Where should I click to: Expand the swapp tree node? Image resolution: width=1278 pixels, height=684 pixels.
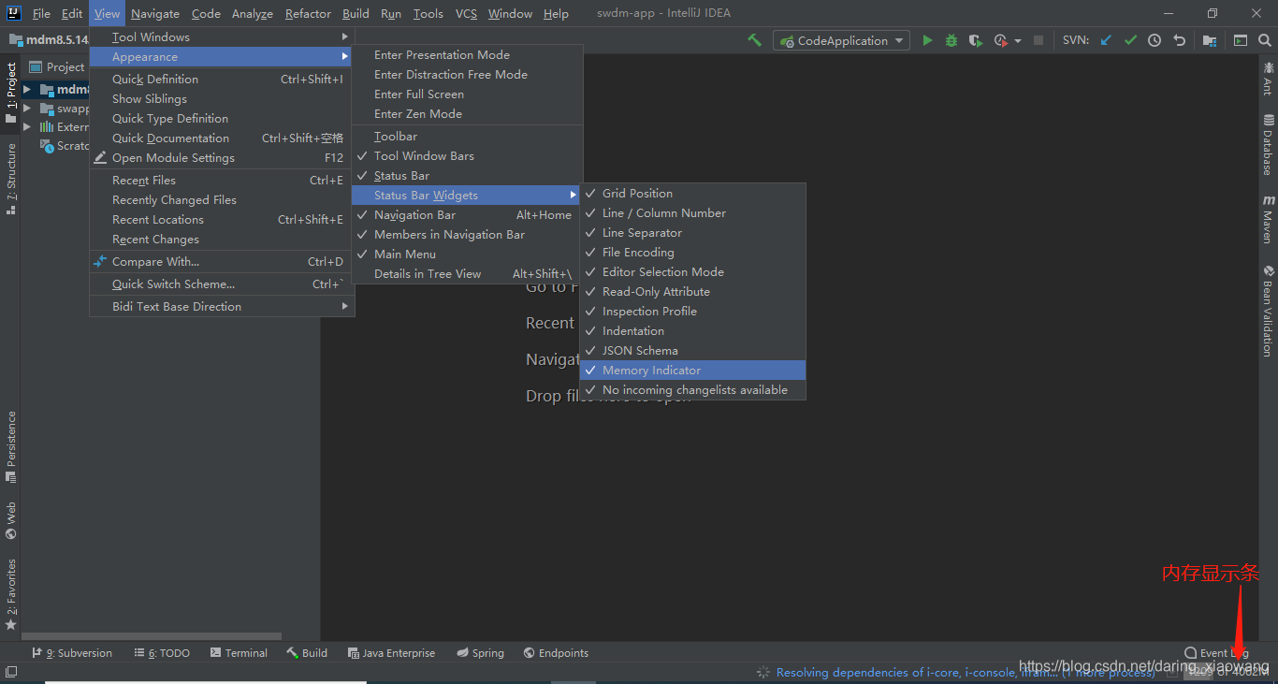(27, 109)
